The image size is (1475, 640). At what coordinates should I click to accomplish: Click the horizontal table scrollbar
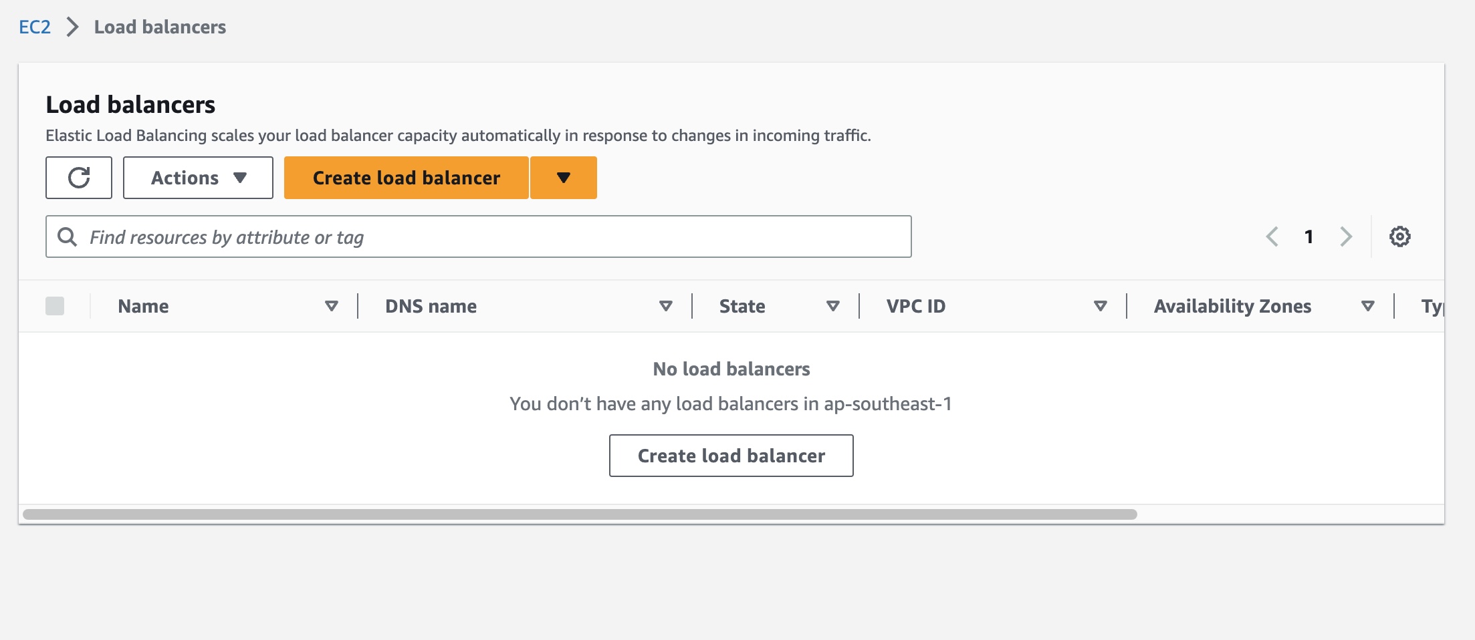[x=580, y=514]
